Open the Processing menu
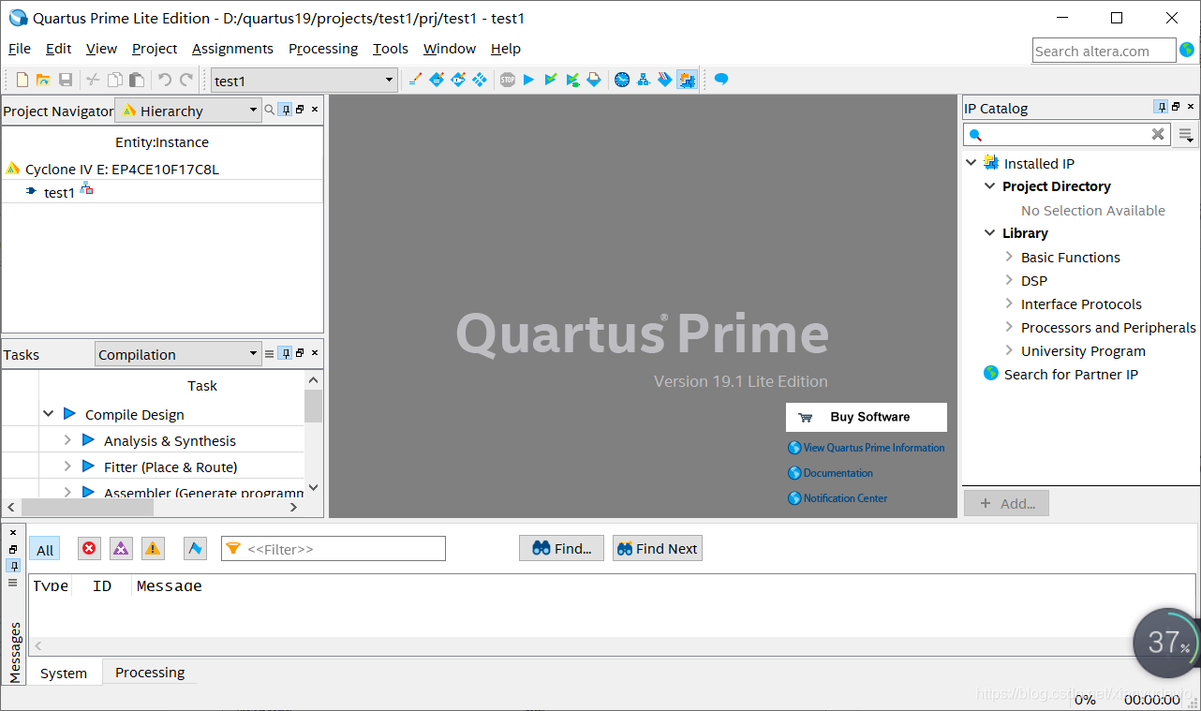 [x=323, y=49]
